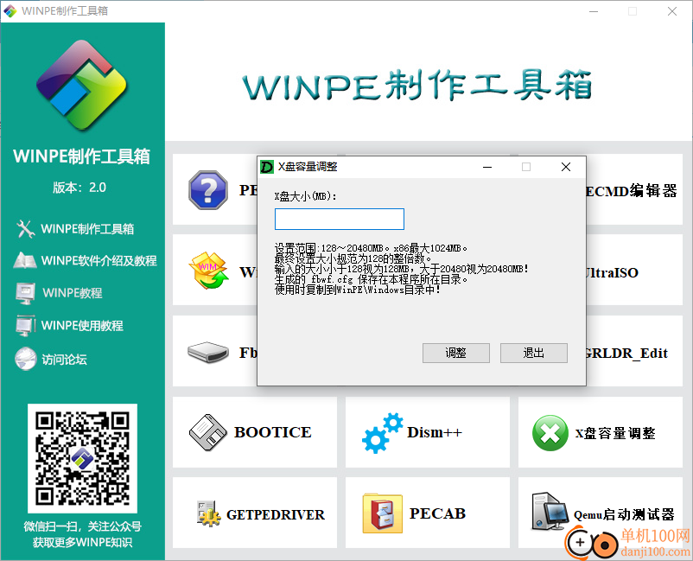Click the hard drive Fb icon
The image size is (693, 561).
(x=208, y=352)
